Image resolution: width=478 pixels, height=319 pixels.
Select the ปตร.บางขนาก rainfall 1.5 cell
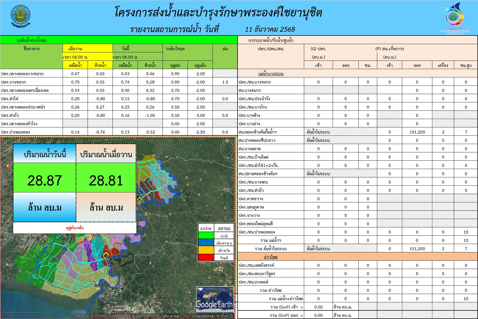coord(225,82)
